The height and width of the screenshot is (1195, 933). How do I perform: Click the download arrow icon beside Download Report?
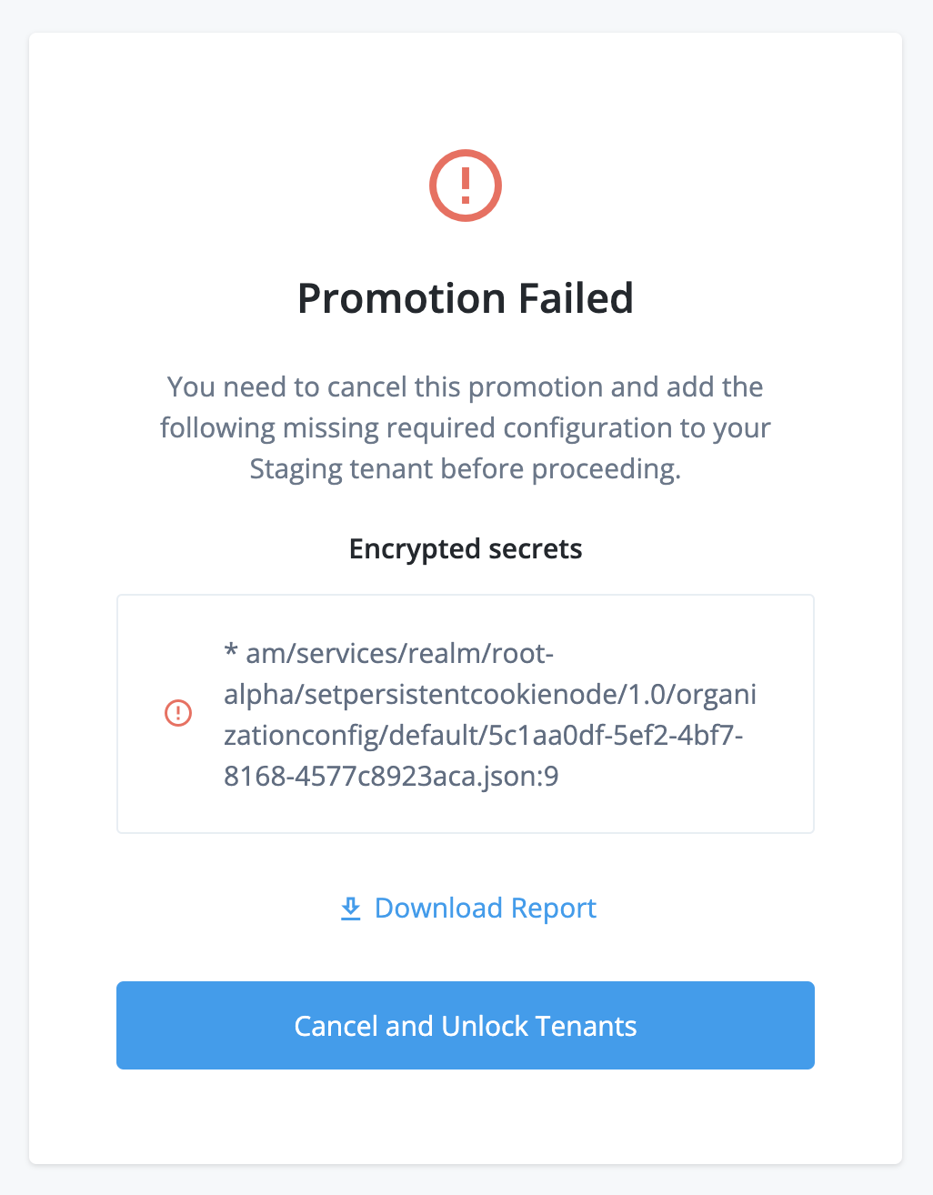point(351,908)
